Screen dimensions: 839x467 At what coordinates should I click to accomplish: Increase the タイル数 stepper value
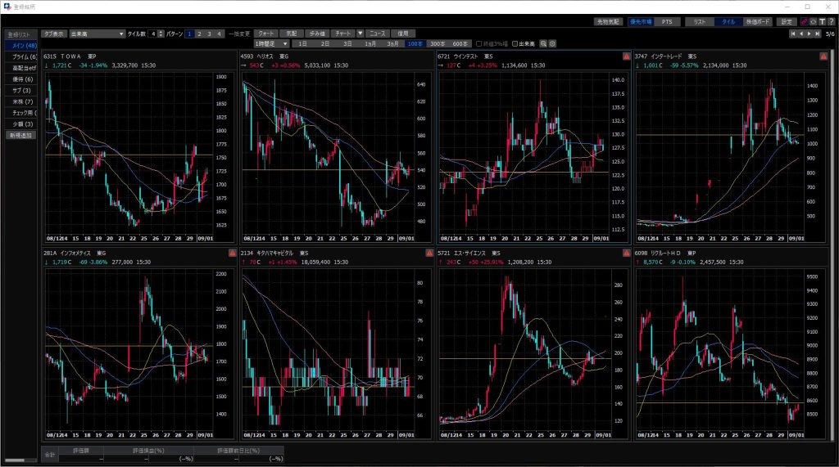(x=161, y=31)
